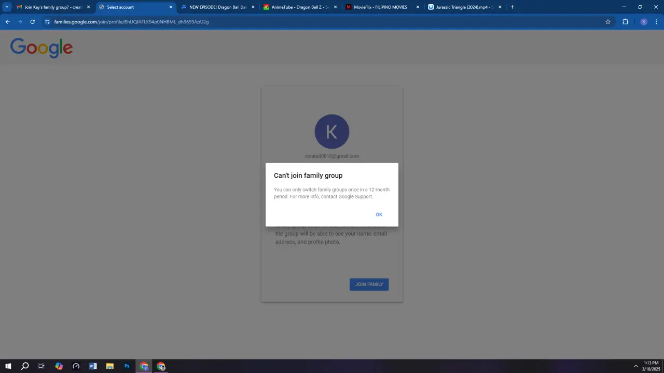Open the Windows Start menu
This screenshot has width=664, height=373.
tap(8, 366)
